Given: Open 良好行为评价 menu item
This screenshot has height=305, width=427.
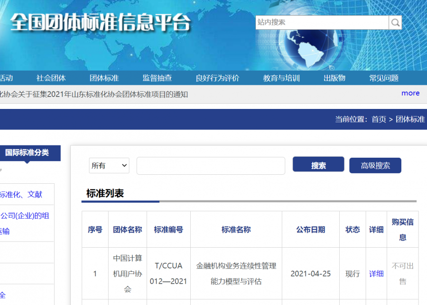Looking at the screenshot, I should coord(217,78).
